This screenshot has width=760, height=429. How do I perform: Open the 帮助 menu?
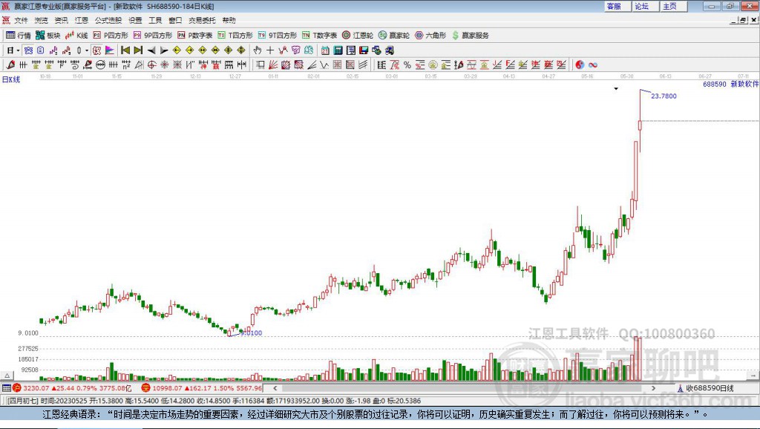229,20
